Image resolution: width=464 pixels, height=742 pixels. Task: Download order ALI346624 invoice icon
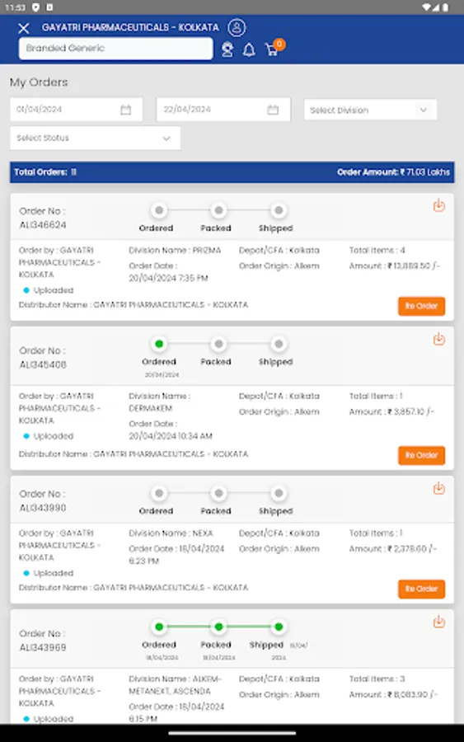pos(439,205)
